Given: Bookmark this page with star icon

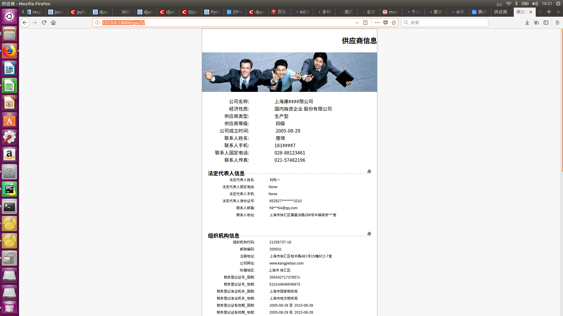Looking at the screenshot, I should (x=394, y=23).
